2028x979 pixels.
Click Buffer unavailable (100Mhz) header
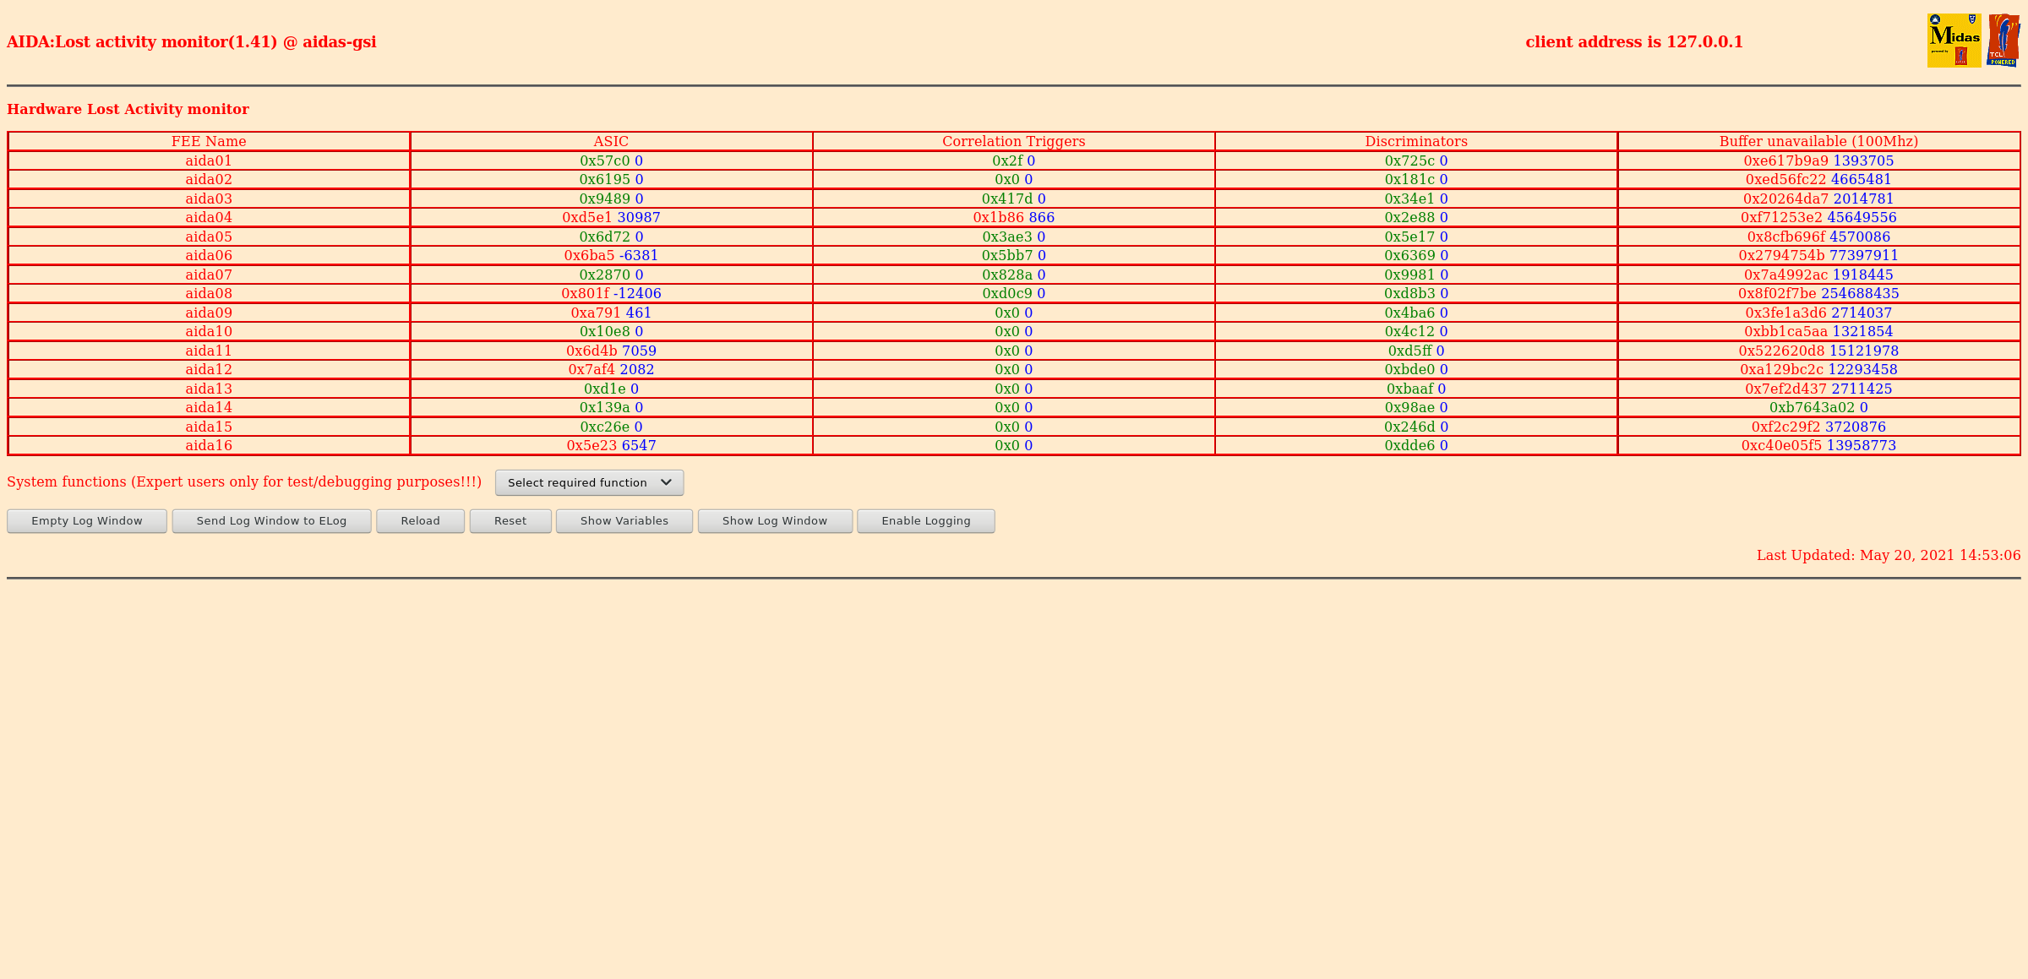point(1818,141)
